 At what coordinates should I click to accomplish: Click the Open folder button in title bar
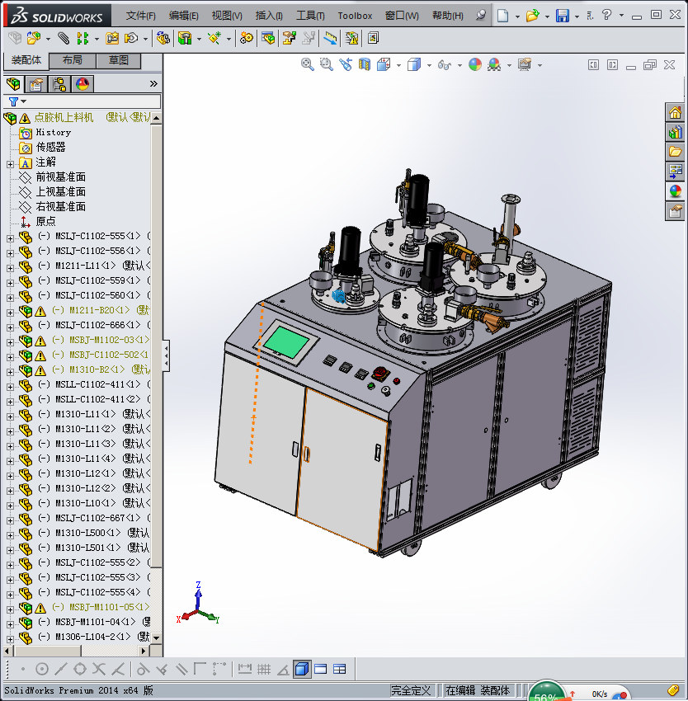(532, 16)
